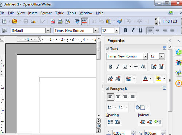
Task: Open Styles and Formatting toolbar icon
Action: [4, 30]
